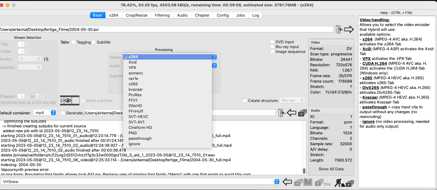
Task: Switch to the Crop/Resize tab
Action: [136, 15]
